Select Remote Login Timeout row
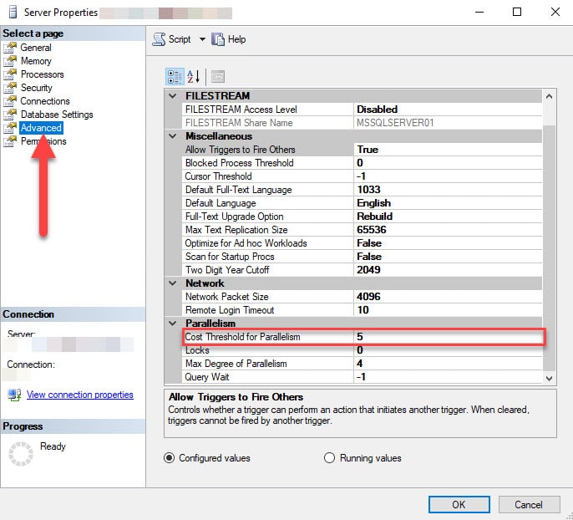Screen dimensions: 573x520 [362, 310]
